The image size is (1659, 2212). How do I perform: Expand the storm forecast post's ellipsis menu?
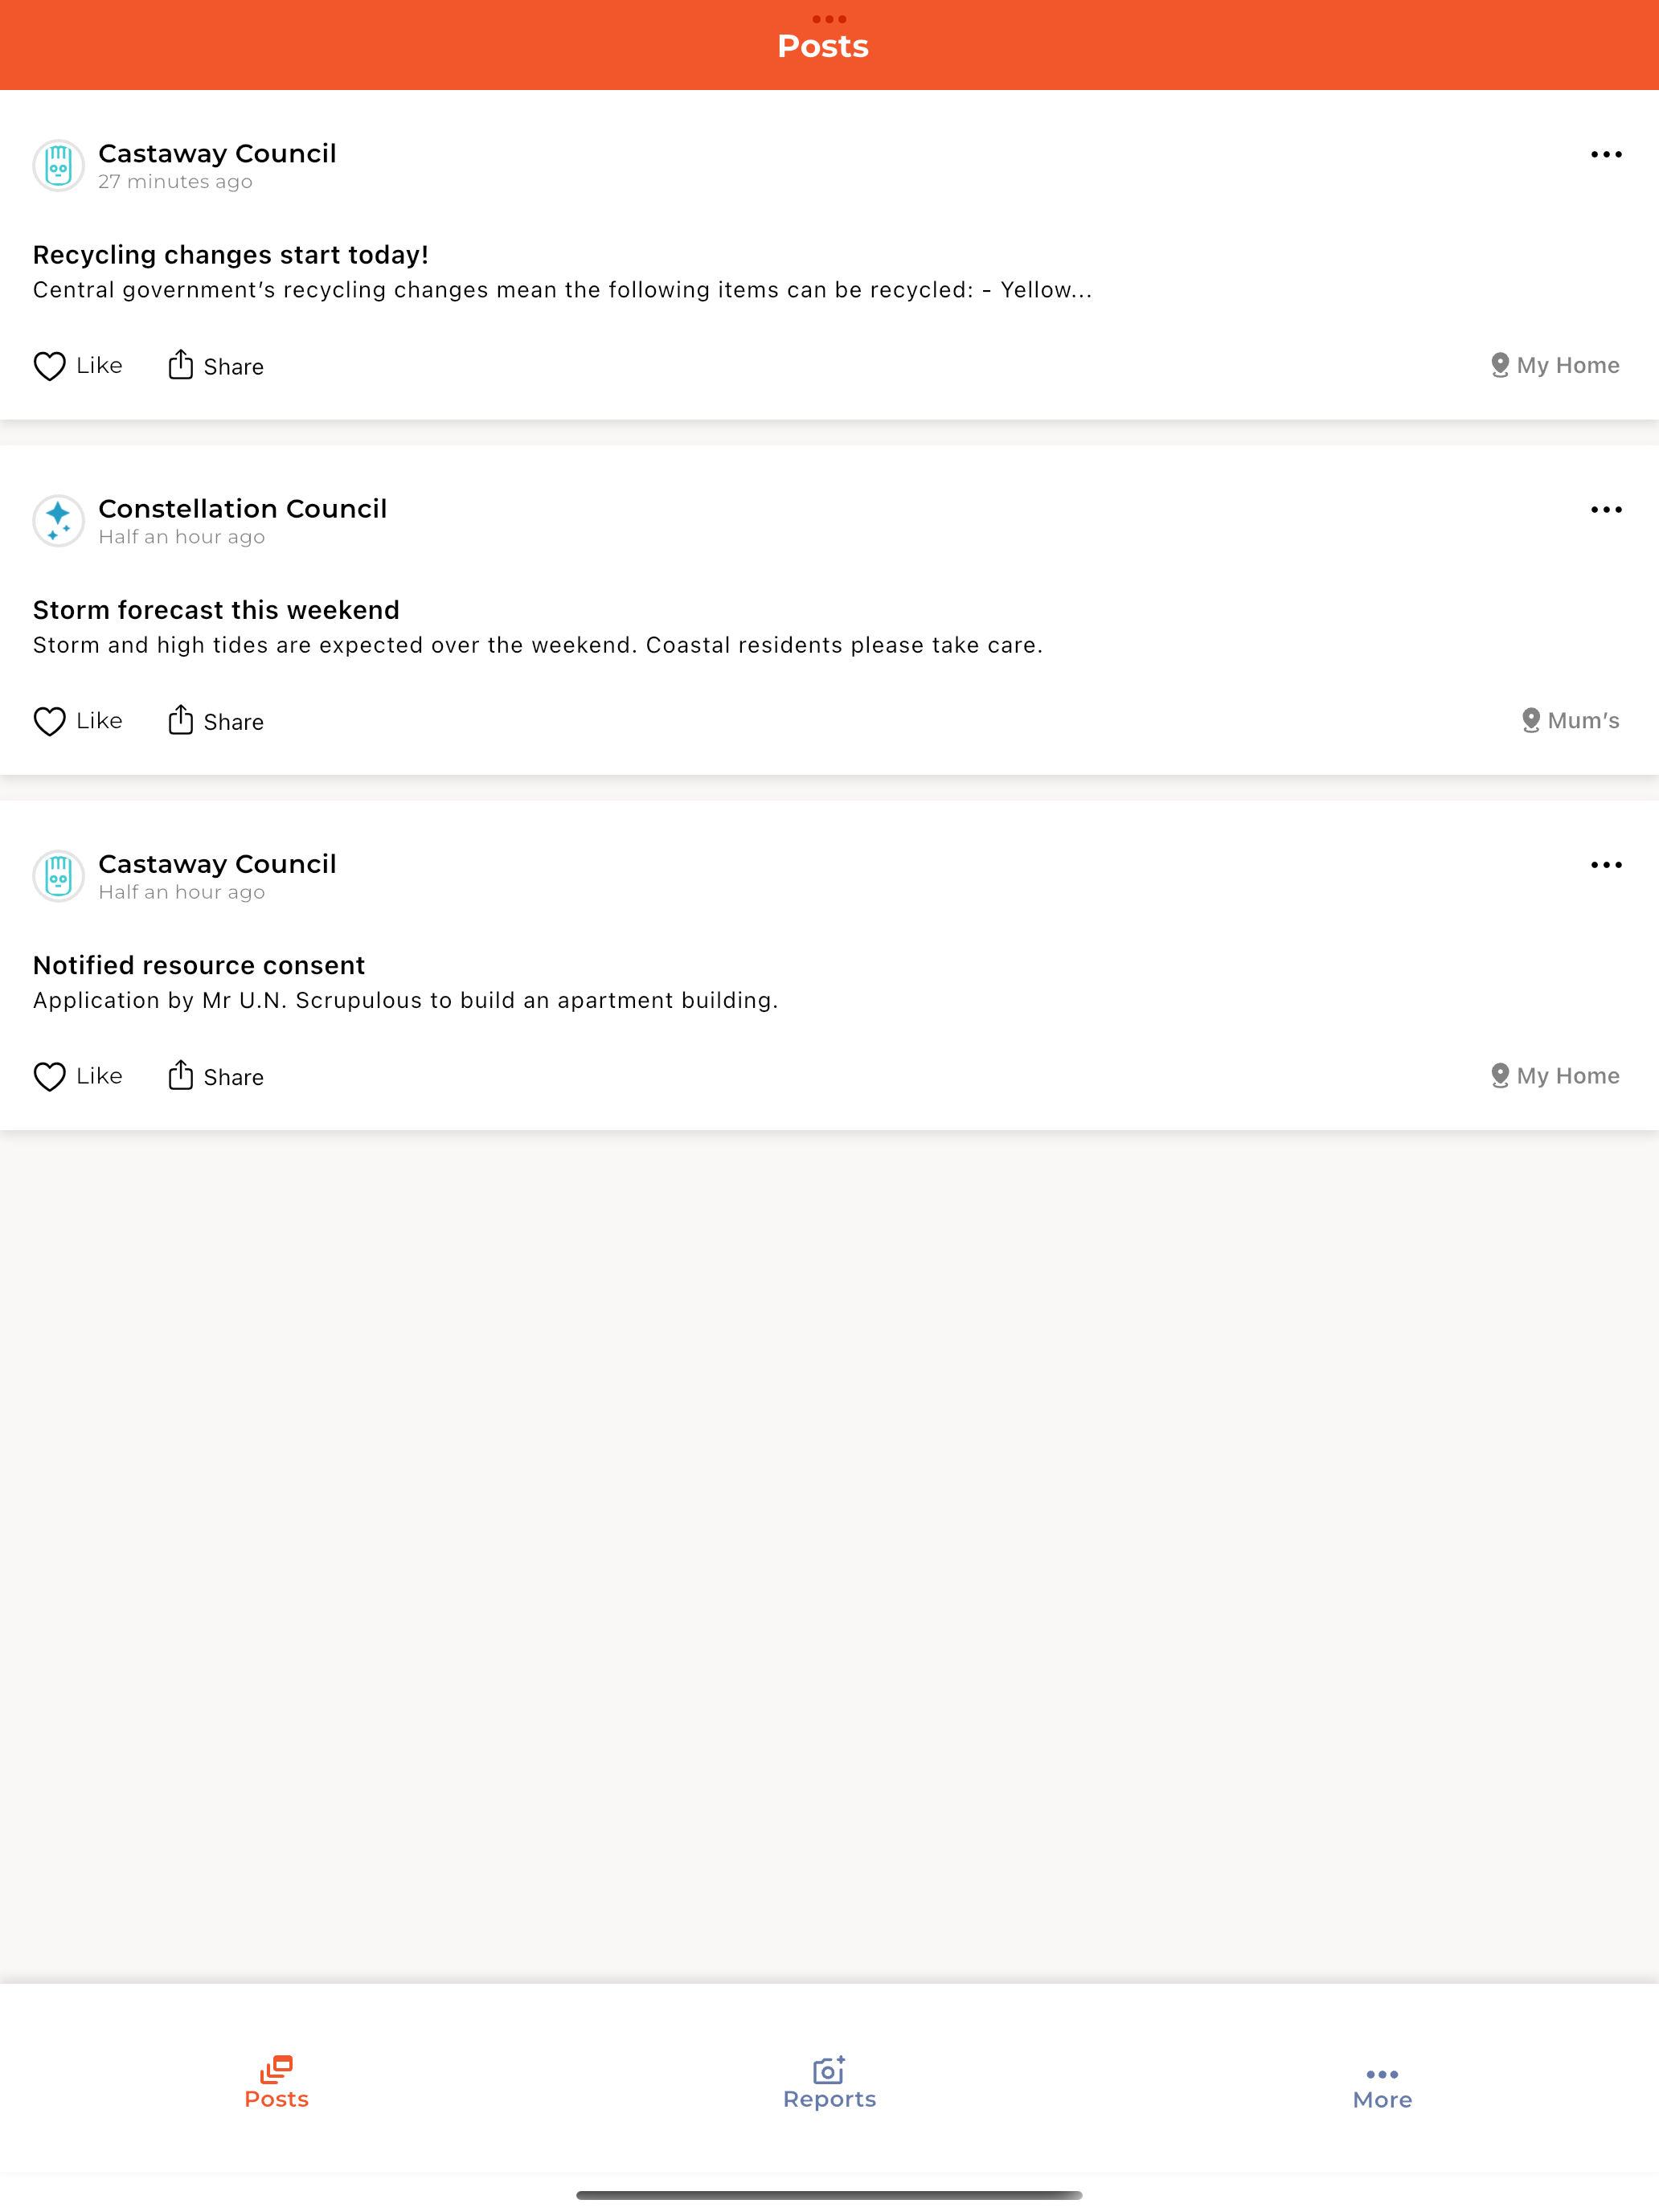(x=1605, y=509)
